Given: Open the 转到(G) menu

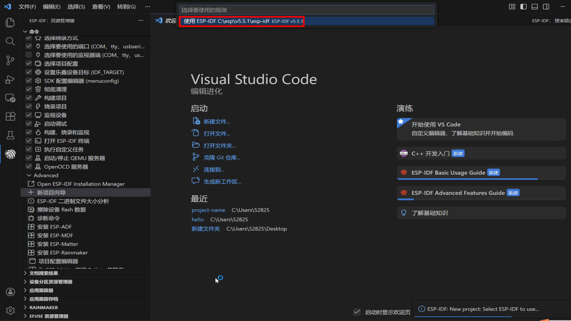Looking at the screenshot, I should [126, 6].
